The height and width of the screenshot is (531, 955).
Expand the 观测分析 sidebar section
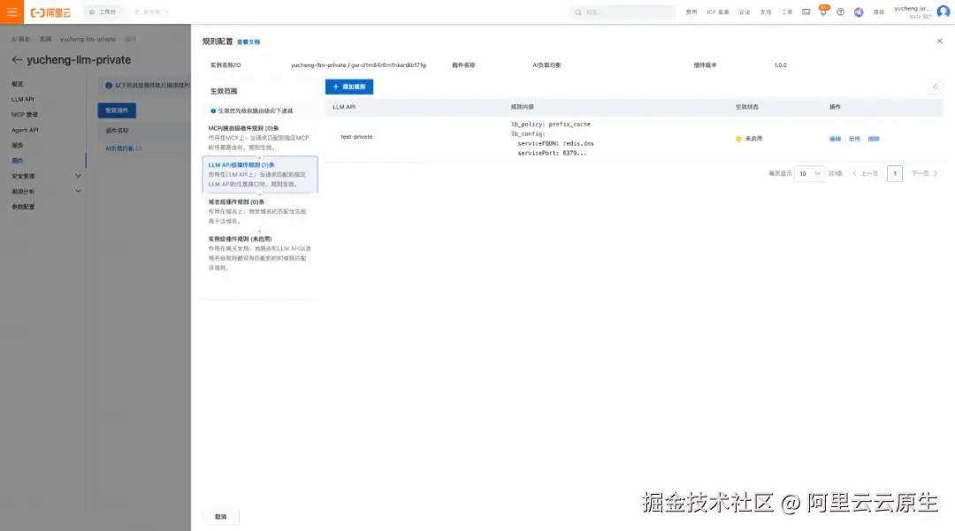point(46,191)
